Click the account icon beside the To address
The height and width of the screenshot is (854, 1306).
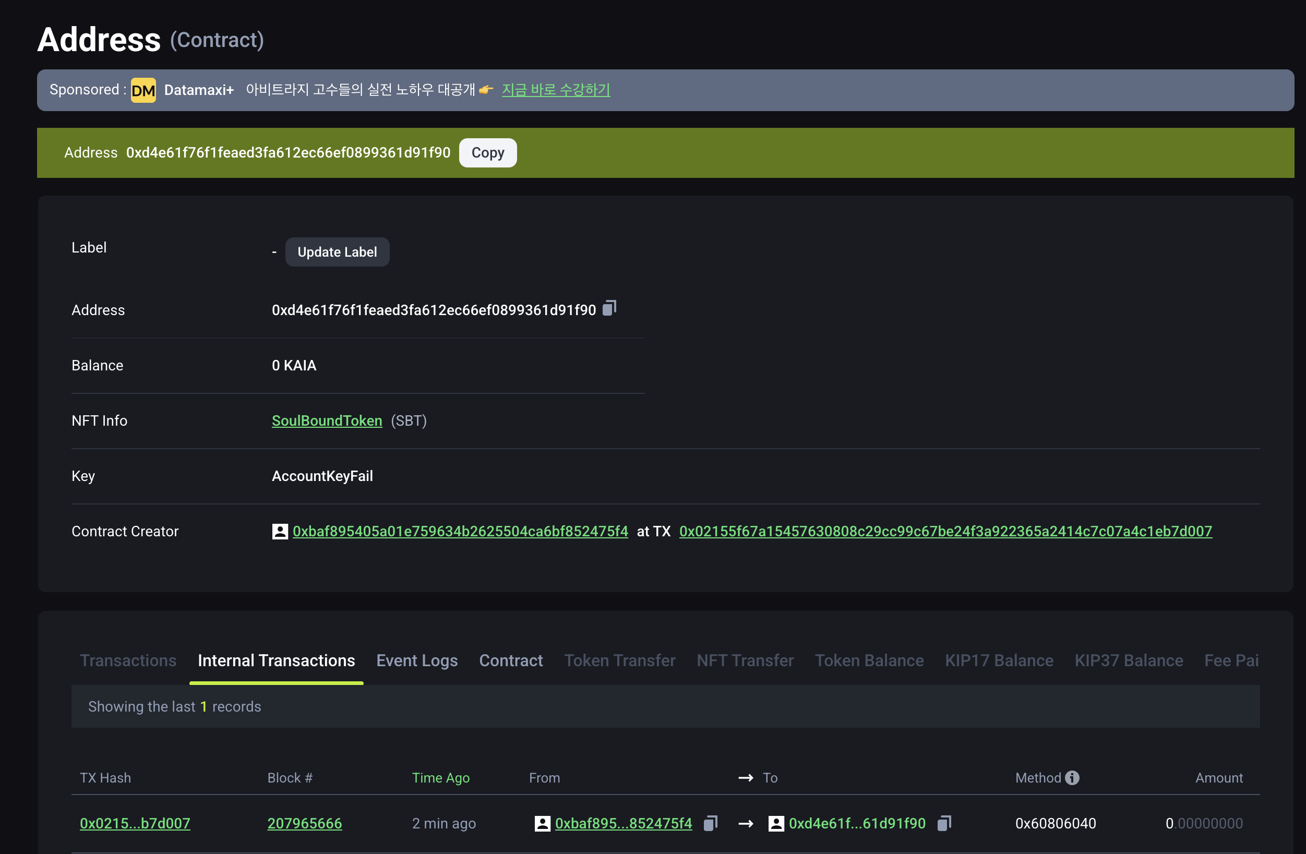point(776,823)
